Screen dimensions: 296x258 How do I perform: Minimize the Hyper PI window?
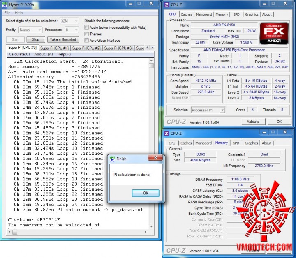(x=130, y=4)
